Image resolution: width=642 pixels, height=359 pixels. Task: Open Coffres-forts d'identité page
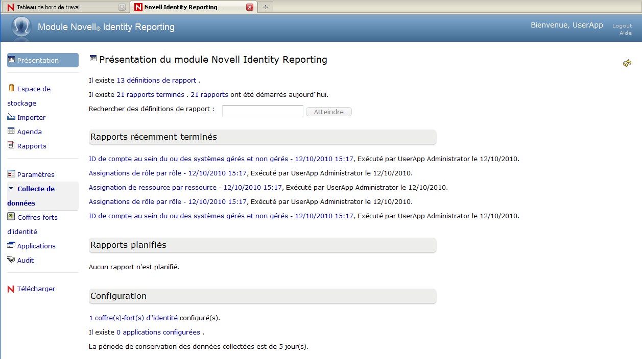pos(32,224)
